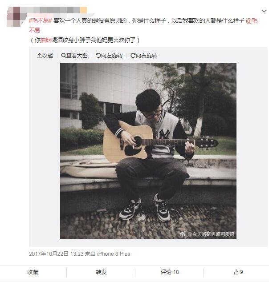The width and height of the screenshot is (269, 282).
Task: Click the guitar player photo
Action: click(148, 151)
